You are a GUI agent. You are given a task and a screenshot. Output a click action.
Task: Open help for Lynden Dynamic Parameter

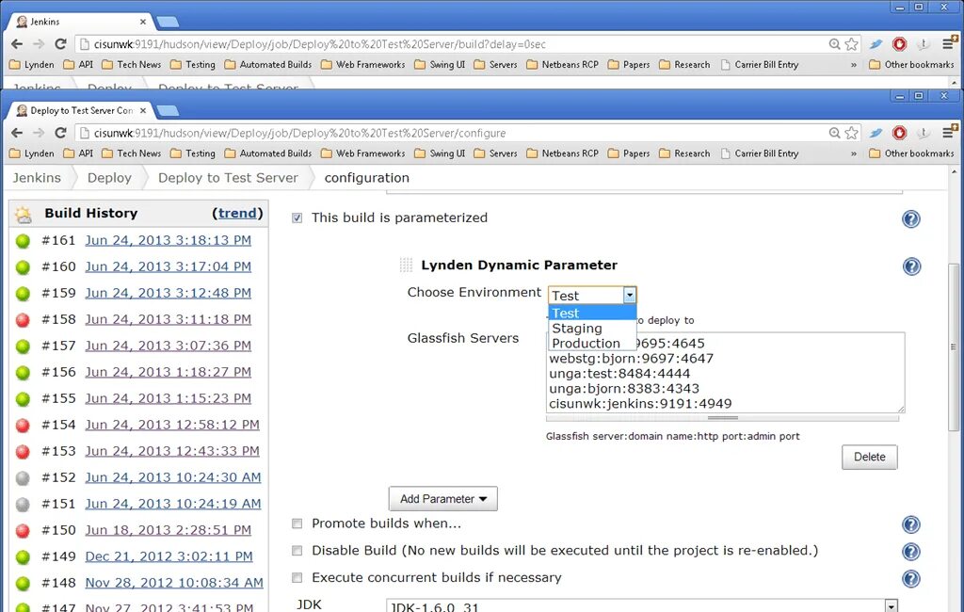911,266
